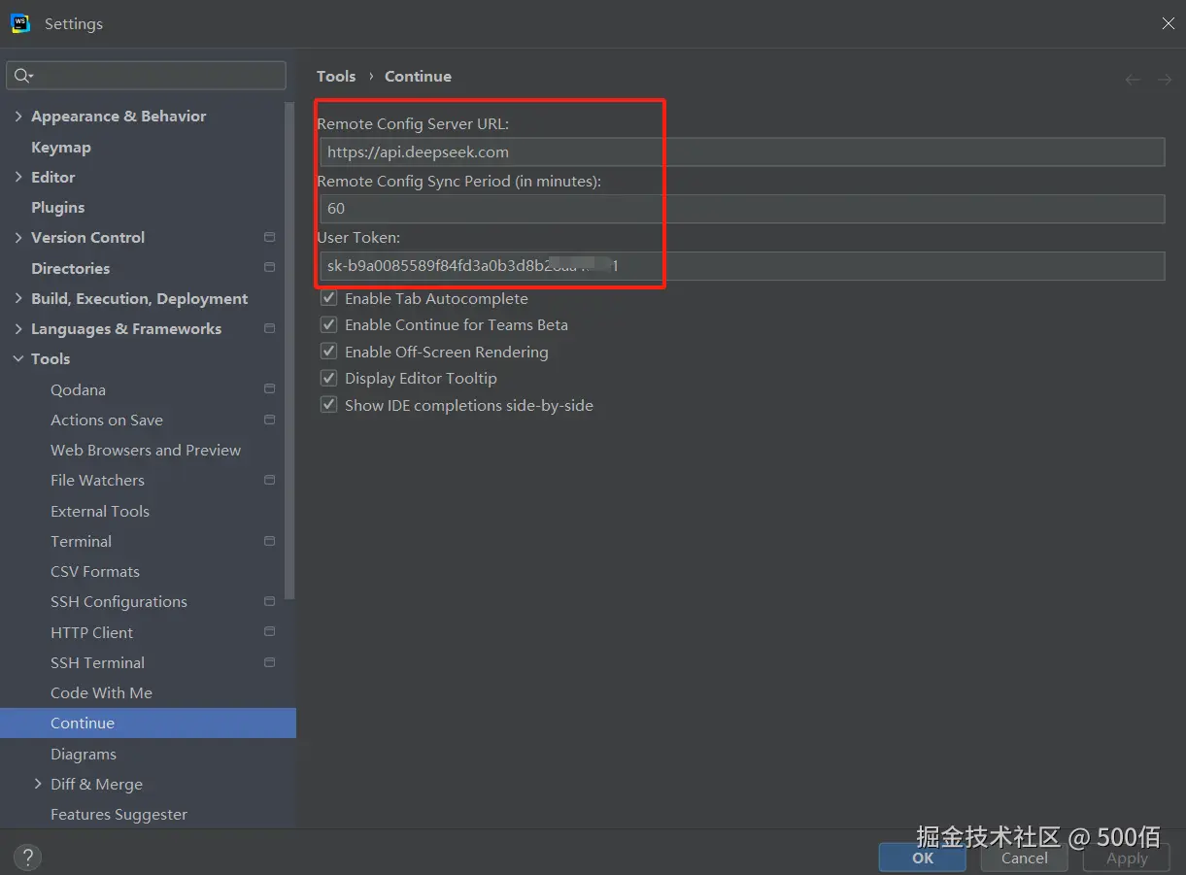Image resolution: width=1186 pixels, height=875 pixels.
Task: Click project-level icon beside Actions on Save
Action: pyautogui.click(x=269, y=420)
